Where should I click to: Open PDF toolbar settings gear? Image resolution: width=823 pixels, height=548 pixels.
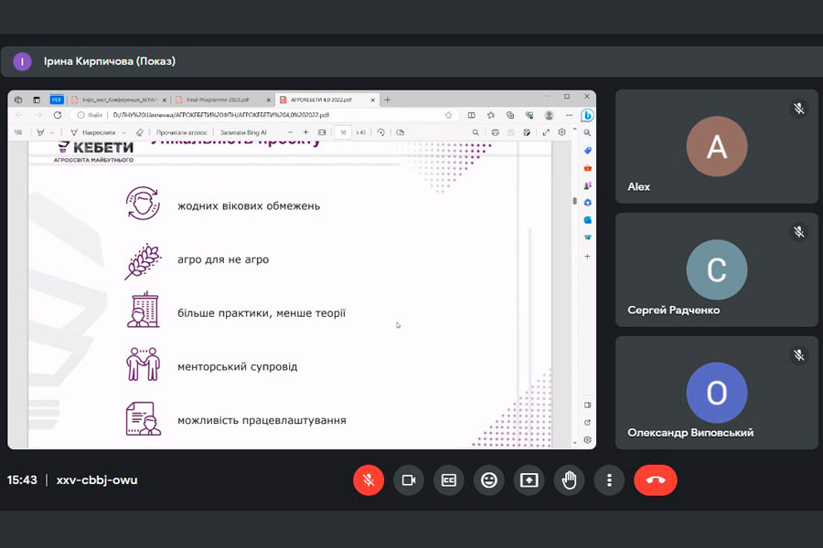(561, 132)
